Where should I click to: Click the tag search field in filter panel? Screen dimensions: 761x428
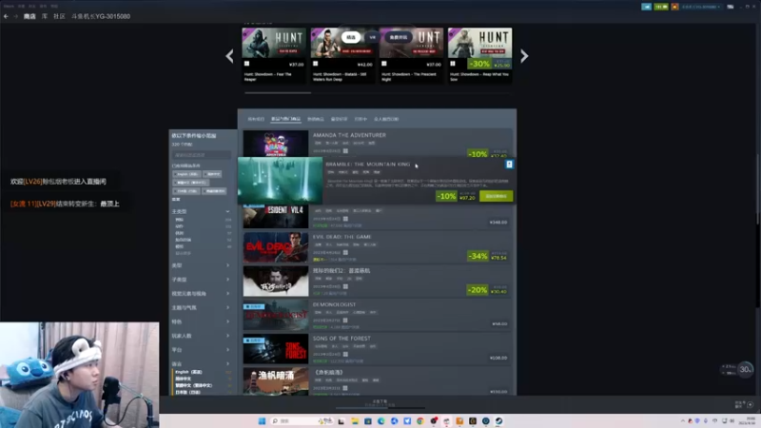pos(202,155)
